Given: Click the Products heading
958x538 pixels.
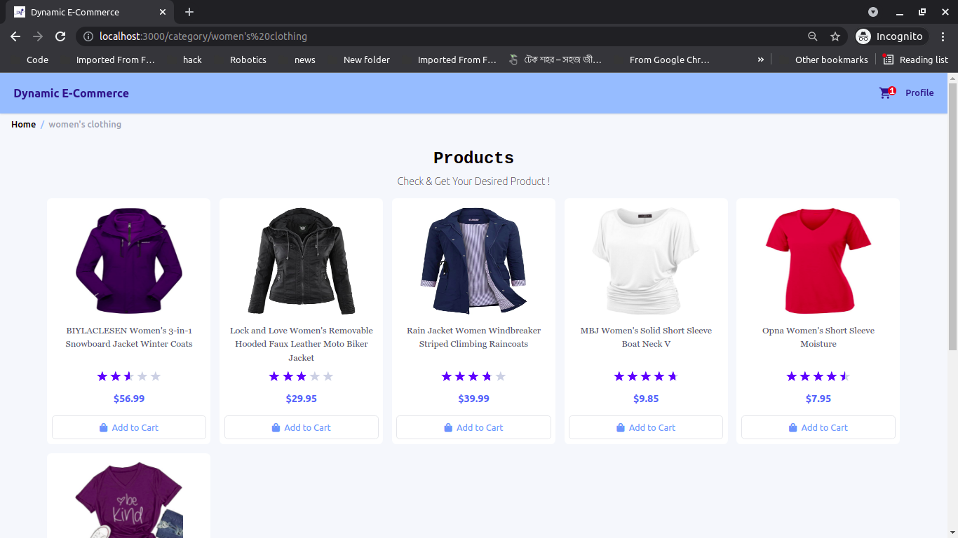Looking at the screenshot, I should tap(473, 158).
